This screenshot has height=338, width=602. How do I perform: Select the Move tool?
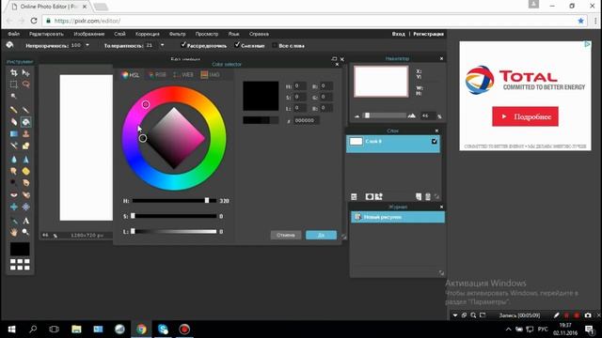[25, 72]
